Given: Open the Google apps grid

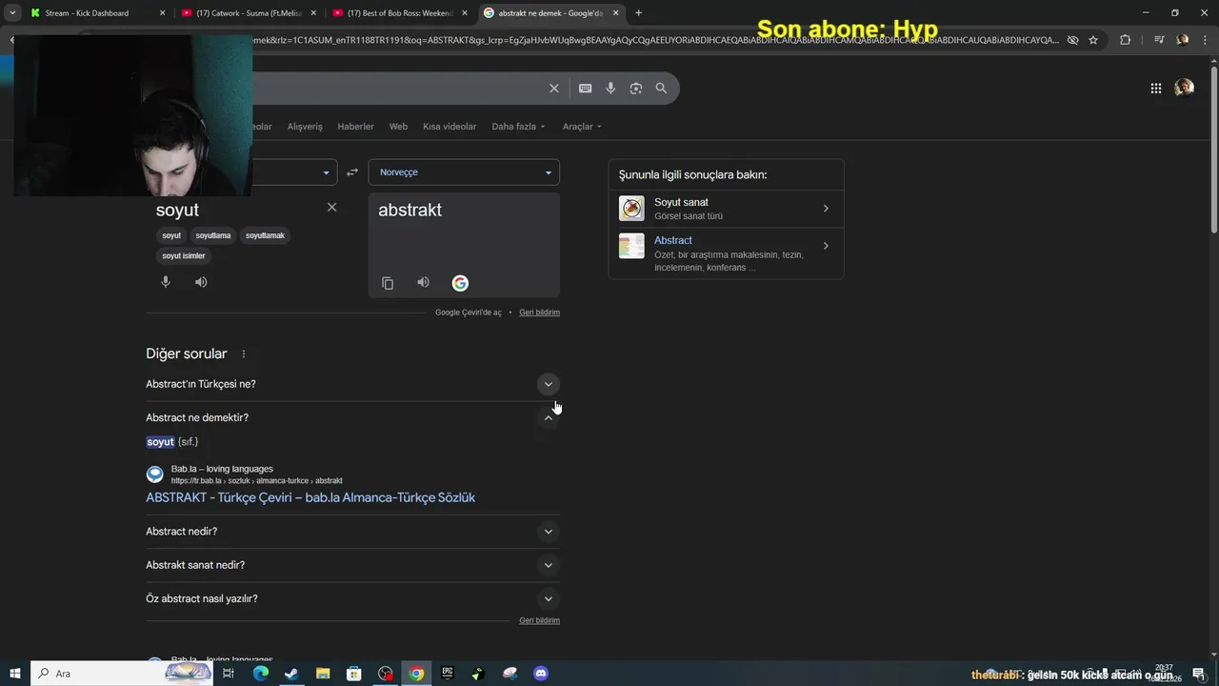Looking at the screenshot, I should point(1155,88).
